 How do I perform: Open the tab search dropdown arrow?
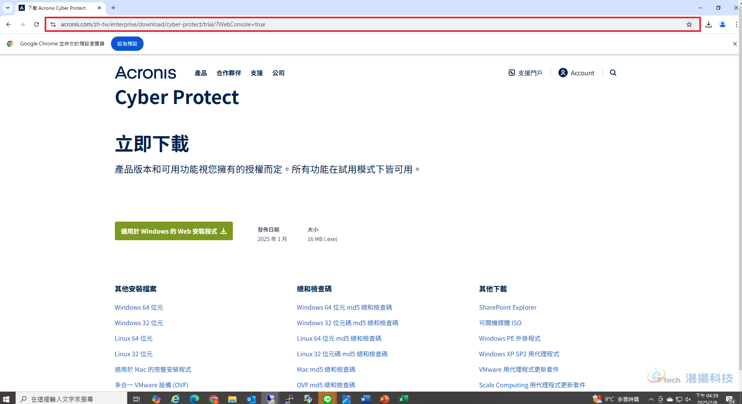(x=7, y=8)
